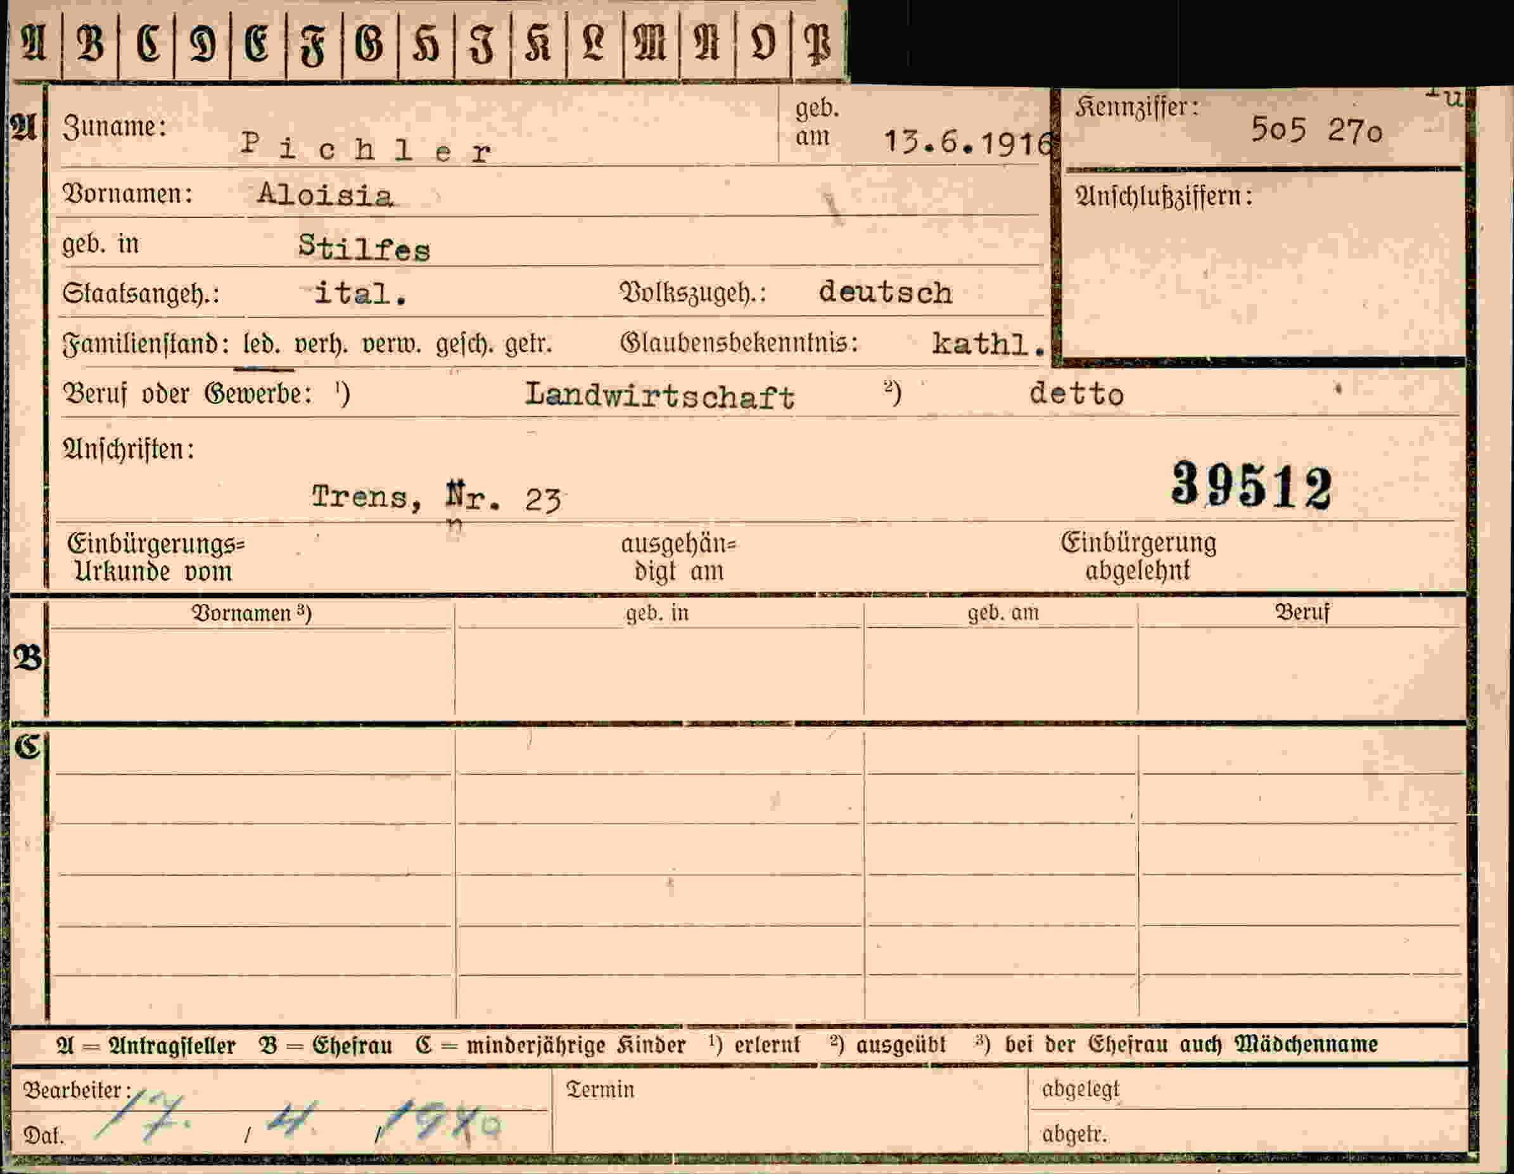
Task: Click the letter E index tab
Action: point(257,43)
